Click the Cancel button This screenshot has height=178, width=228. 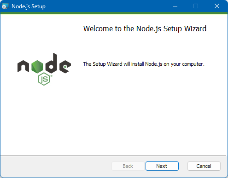[x=204, y=166]
